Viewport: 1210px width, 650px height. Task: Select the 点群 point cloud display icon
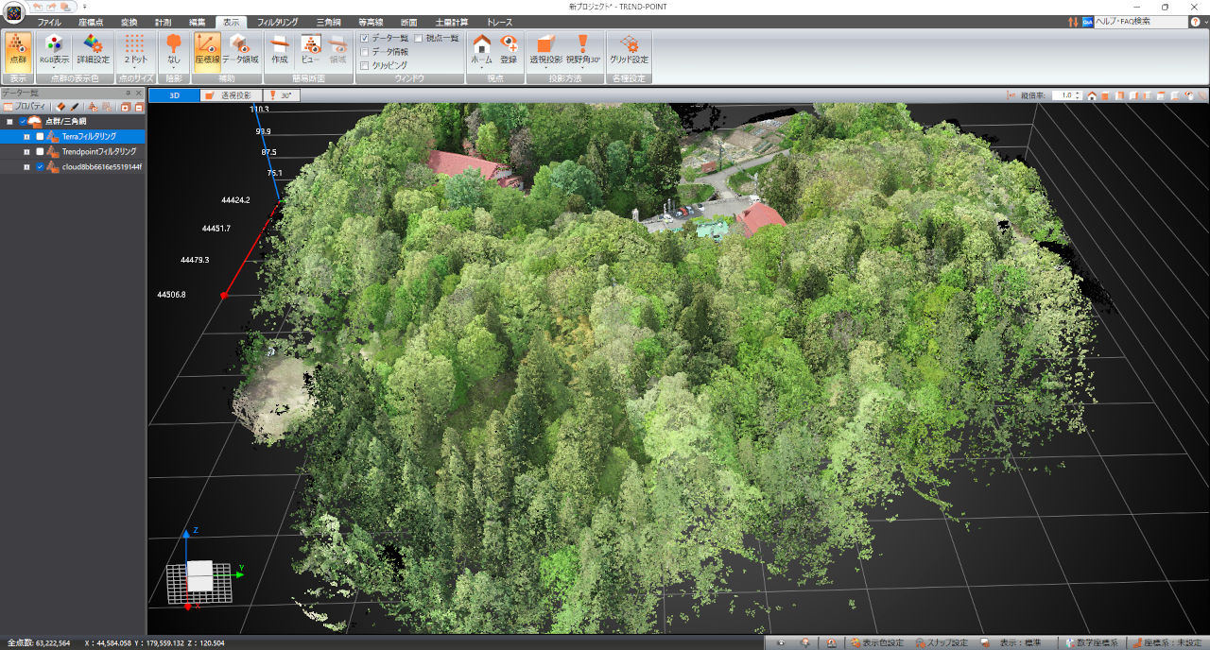point(19,48)
